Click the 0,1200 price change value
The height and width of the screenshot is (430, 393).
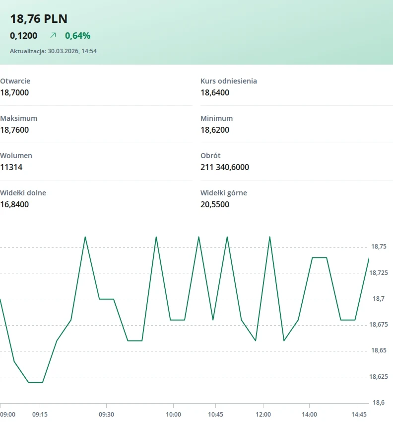[23, 36]
